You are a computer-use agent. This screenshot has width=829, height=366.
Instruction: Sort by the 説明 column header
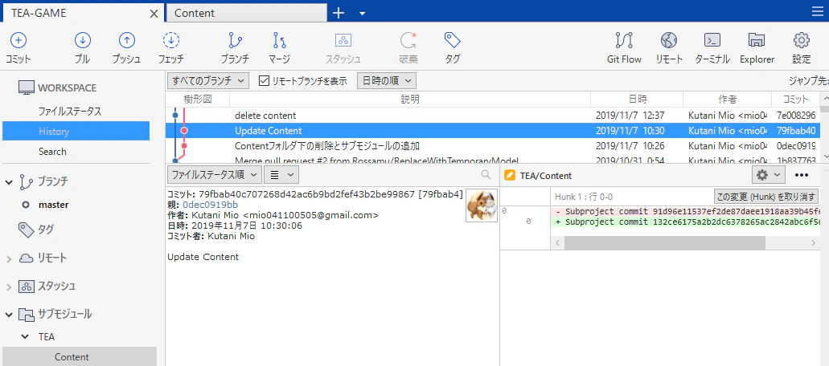[410, 100]
